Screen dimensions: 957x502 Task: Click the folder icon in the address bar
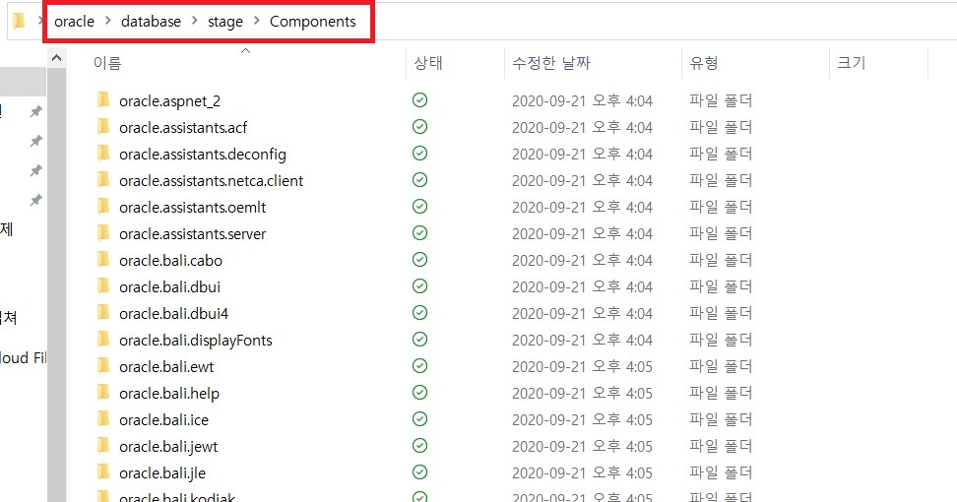tap(19, 22)
